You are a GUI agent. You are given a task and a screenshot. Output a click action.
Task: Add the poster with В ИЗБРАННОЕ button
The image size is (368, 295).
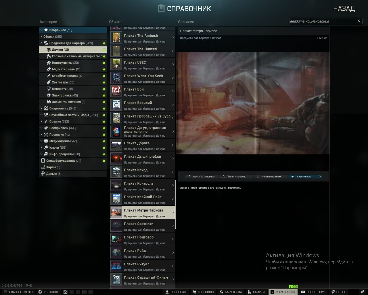[305, 177]
